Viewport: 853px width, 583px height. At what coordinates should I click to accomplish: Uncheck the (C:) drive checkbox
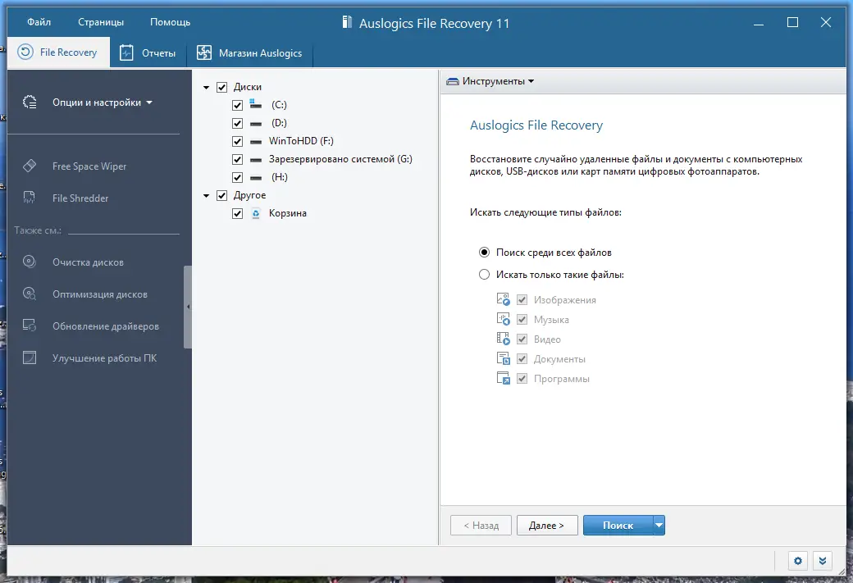click(x=237, y=105)
